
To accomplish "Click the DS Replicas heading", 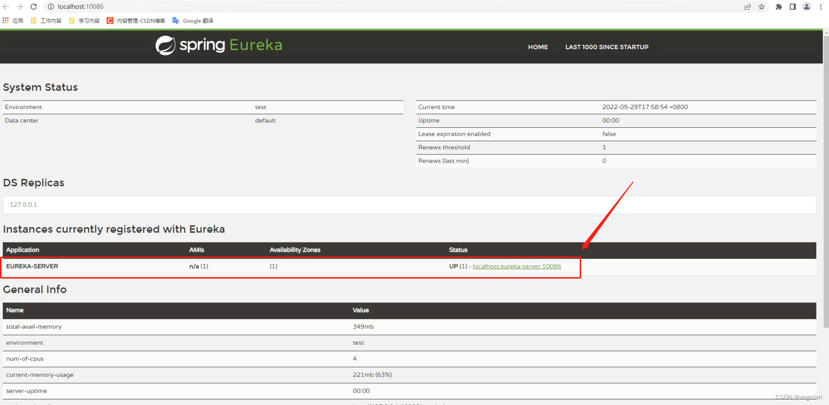I will (x=34, y=183).
